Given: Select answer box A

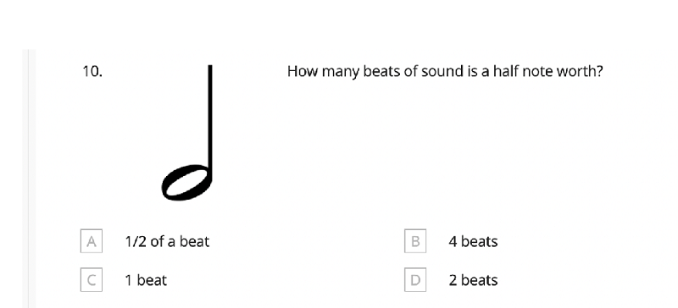Looking at the screenshot, I should [92, 241].
